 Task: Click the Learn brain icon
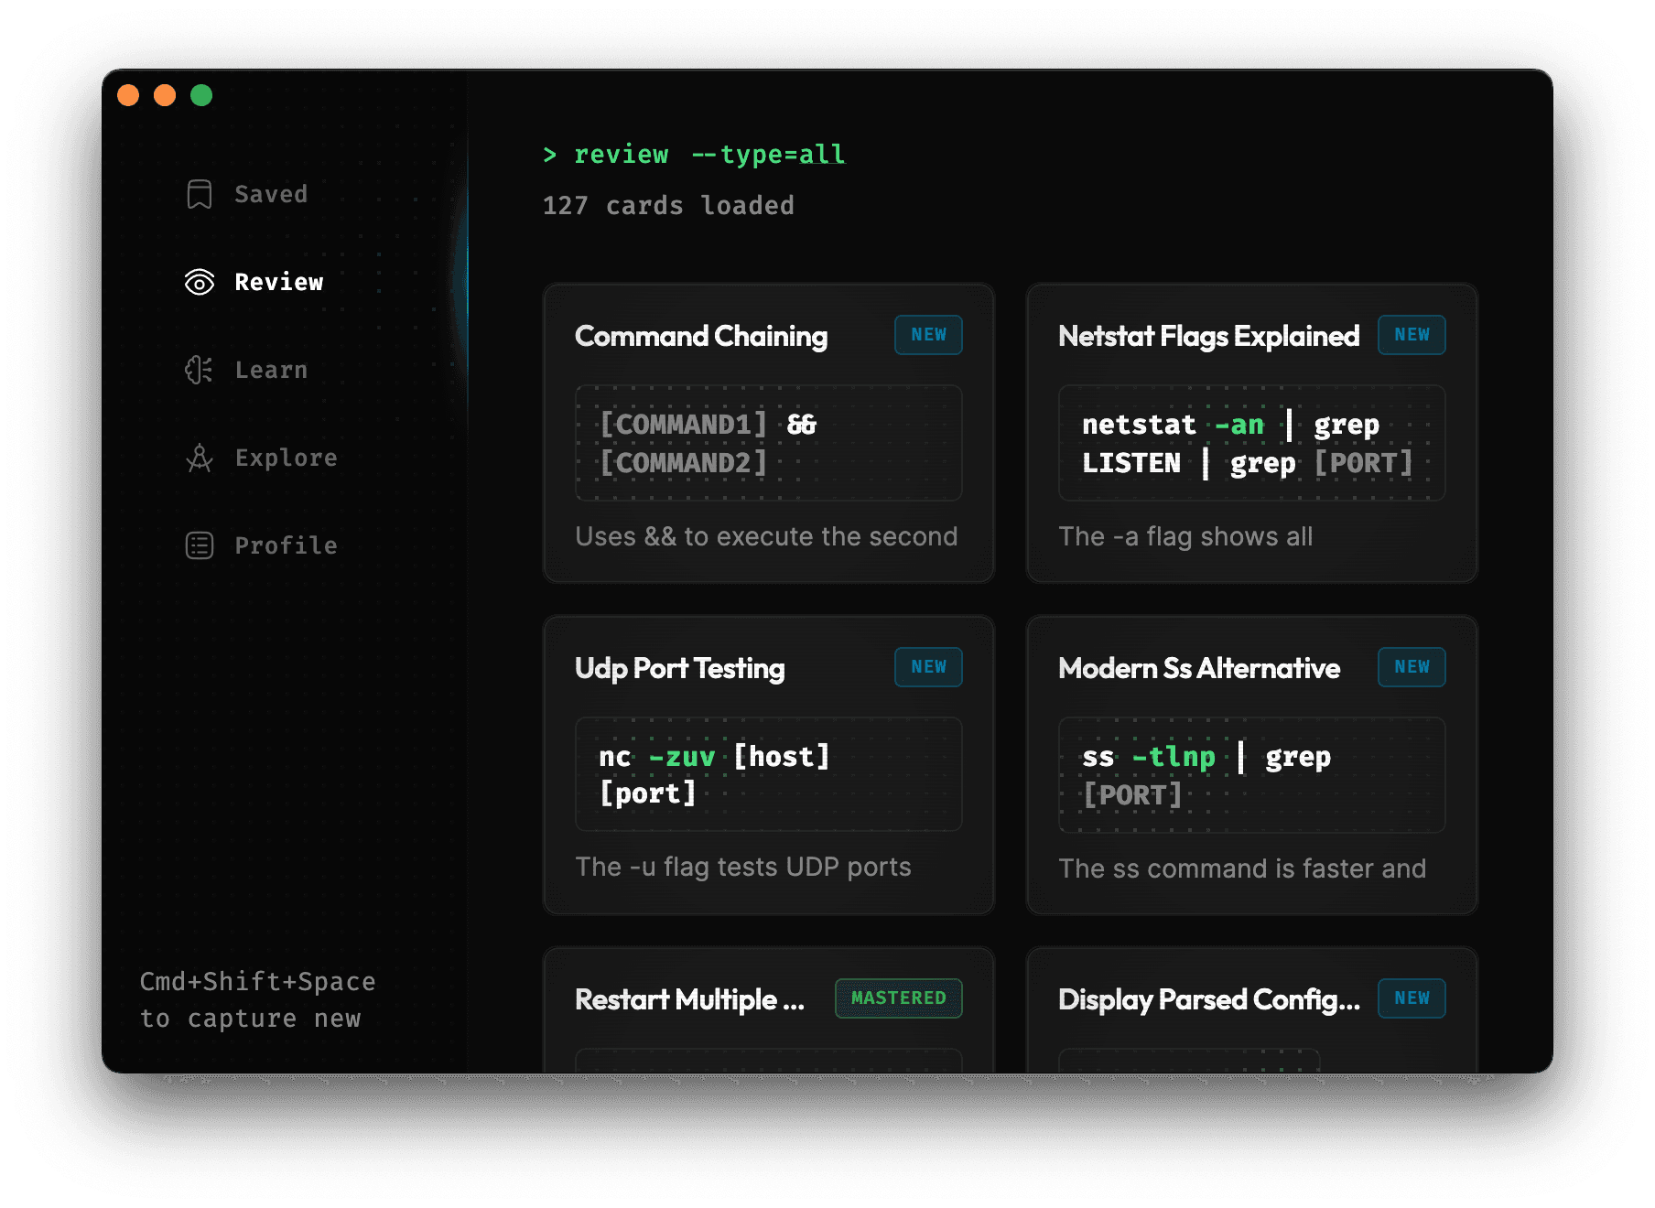click(x=200, y=370)
